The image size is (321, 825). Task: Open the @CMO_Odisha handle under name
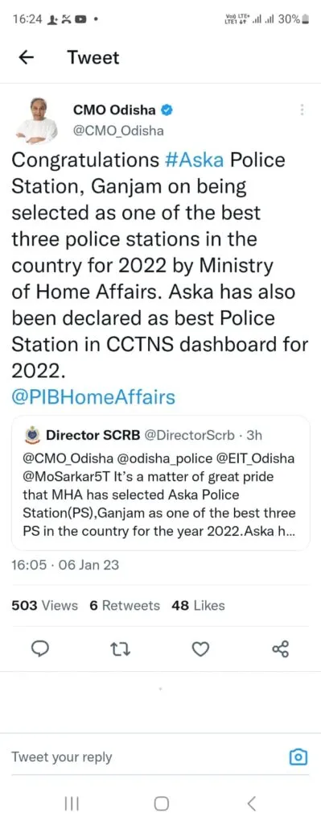pyautogui.click(x=118, y=130)
